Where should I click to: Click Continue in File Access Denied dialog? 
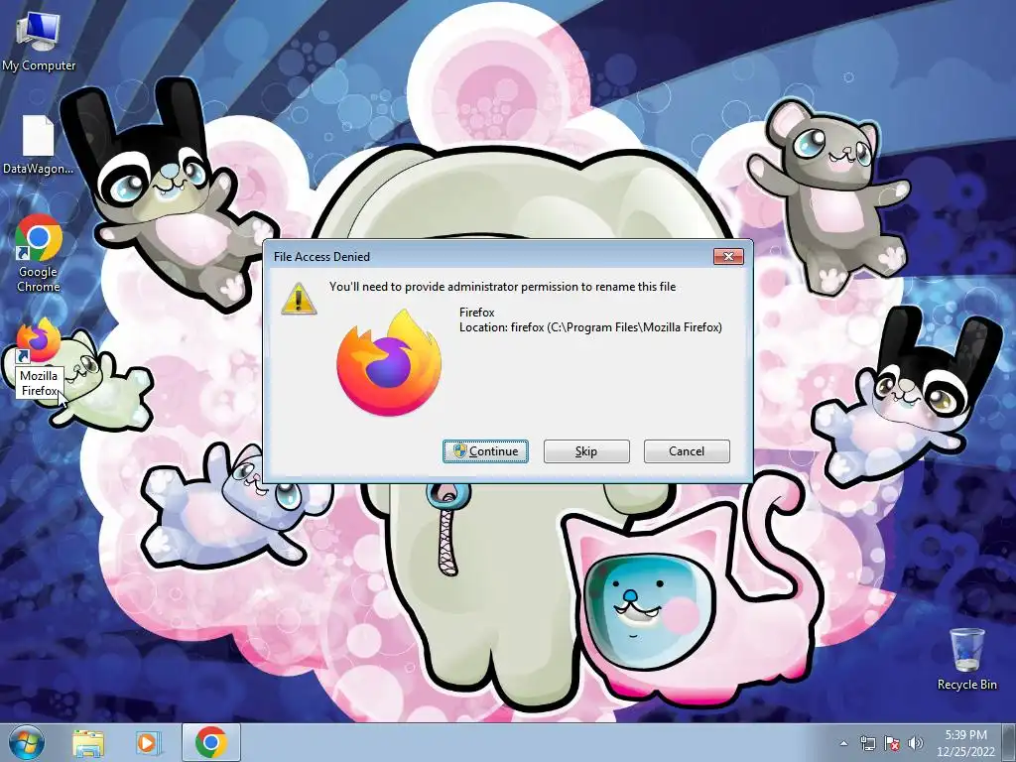485,451
